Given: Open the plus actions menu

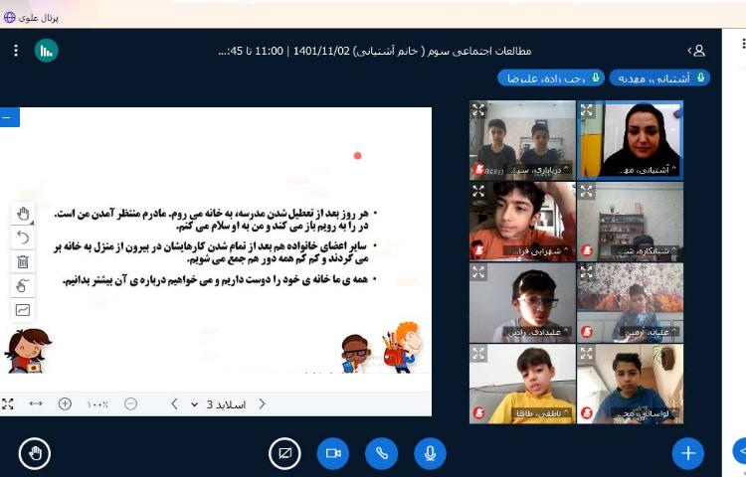Looking at the screenshot, I should coord(688,453).
